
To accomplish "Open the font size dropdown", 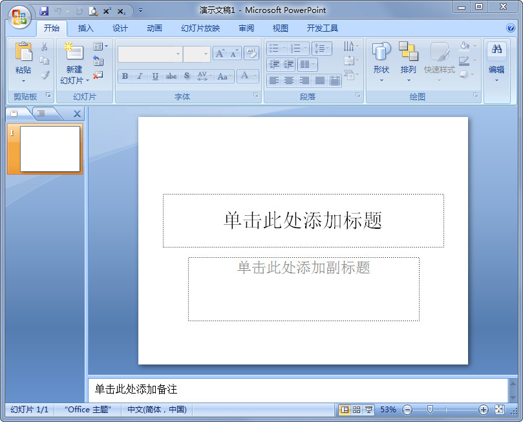I will [206, 53].
